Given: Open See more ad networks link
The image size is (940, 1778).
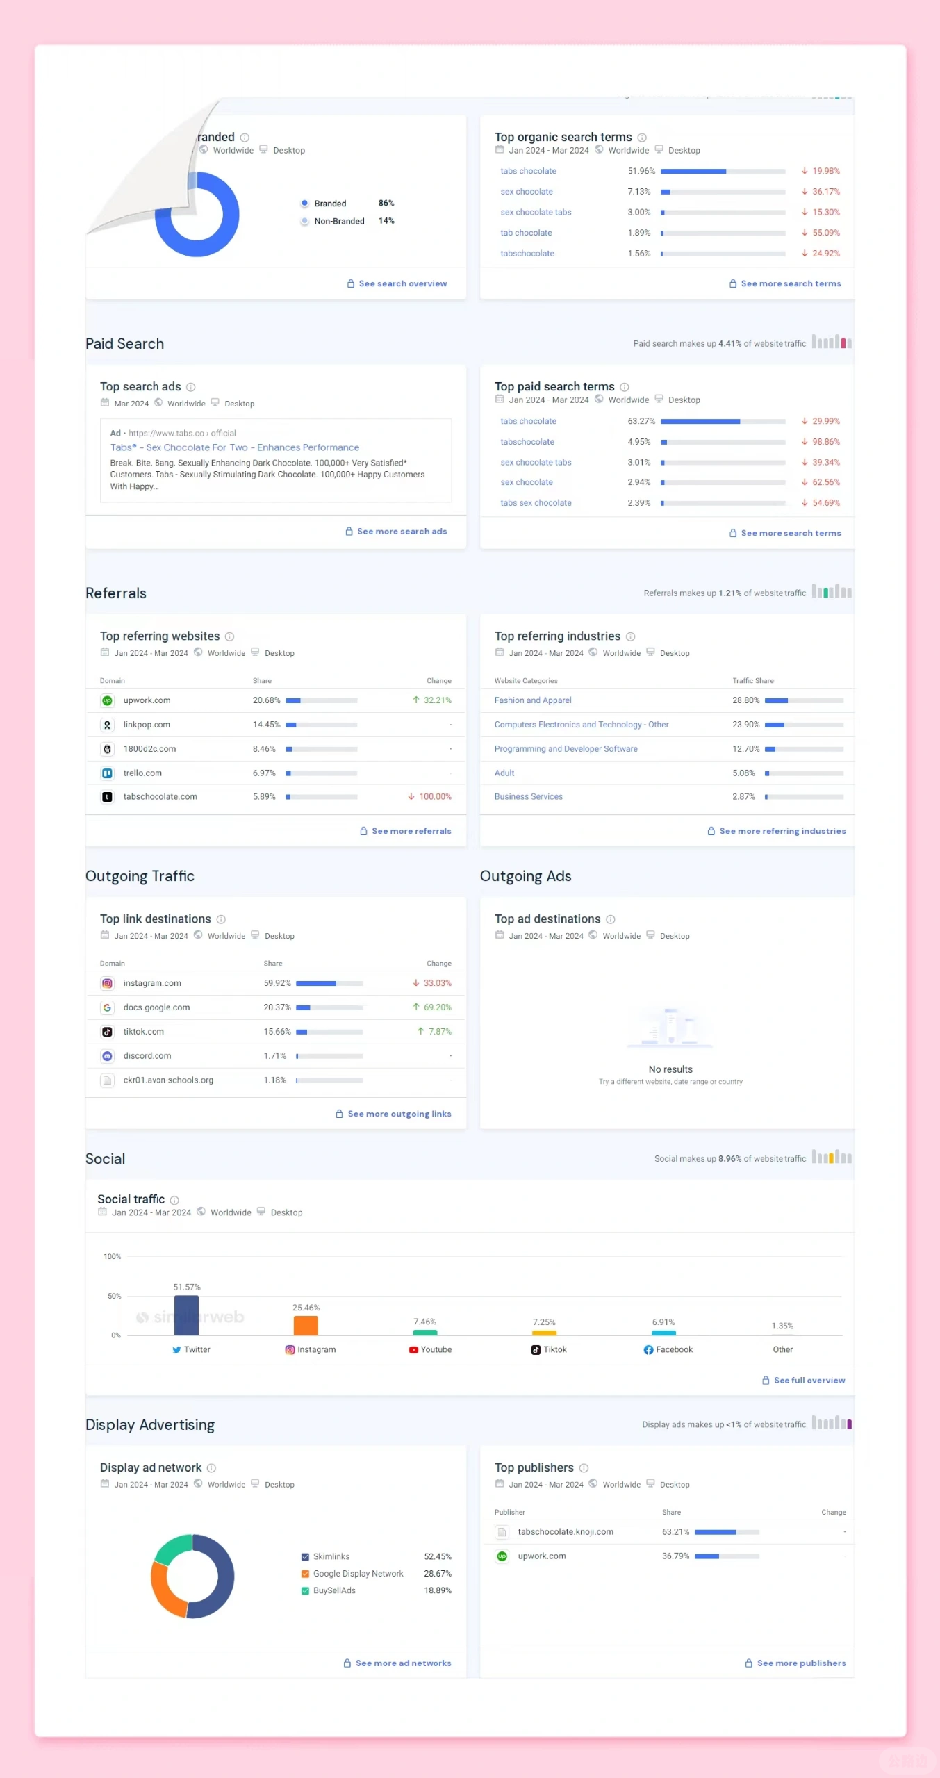Looking at the screenshot, I should pos(397,1663).
